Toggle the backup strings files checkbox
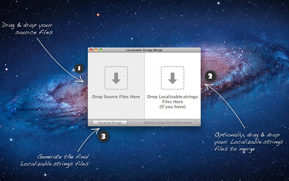 point(195,123)
